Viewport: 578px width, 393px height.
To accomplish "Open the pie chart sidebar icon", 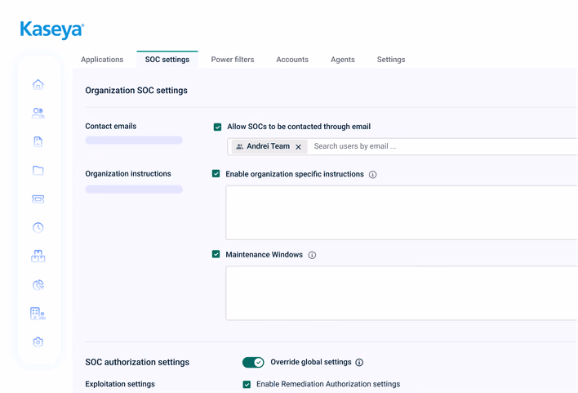I will 38,284.
